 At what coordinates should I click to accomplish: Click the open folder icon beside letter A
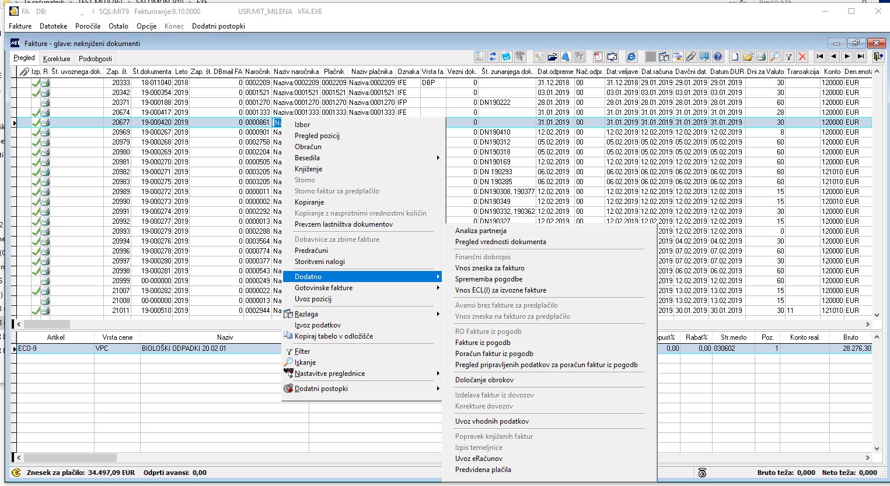coord(552,57)
